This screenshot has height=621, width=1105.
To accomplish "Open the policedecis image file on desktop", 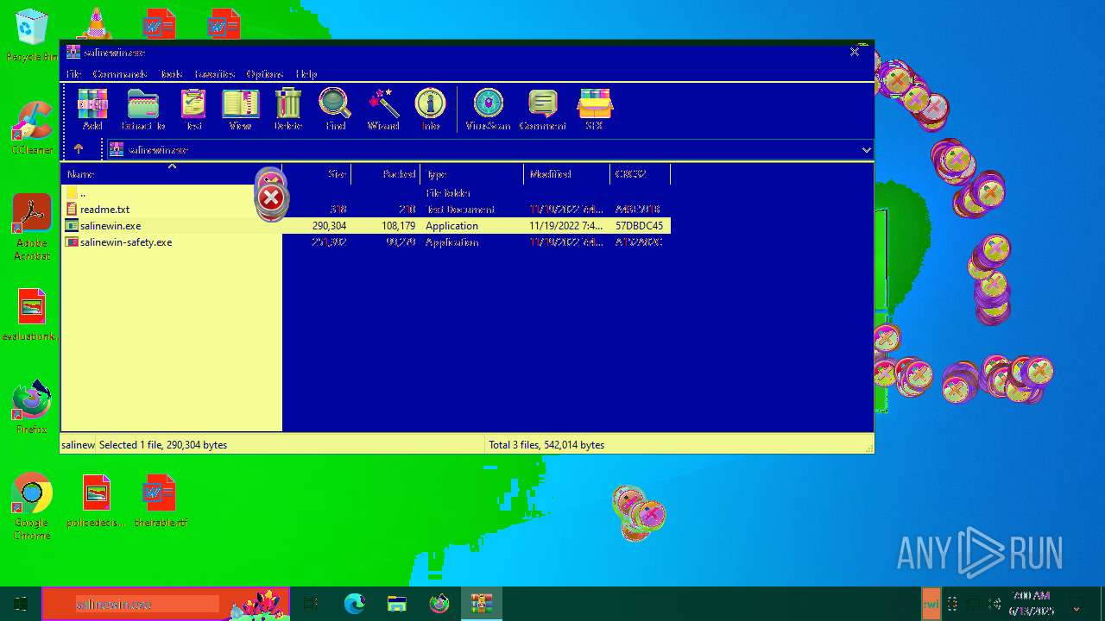I will [x=97, y=501].
